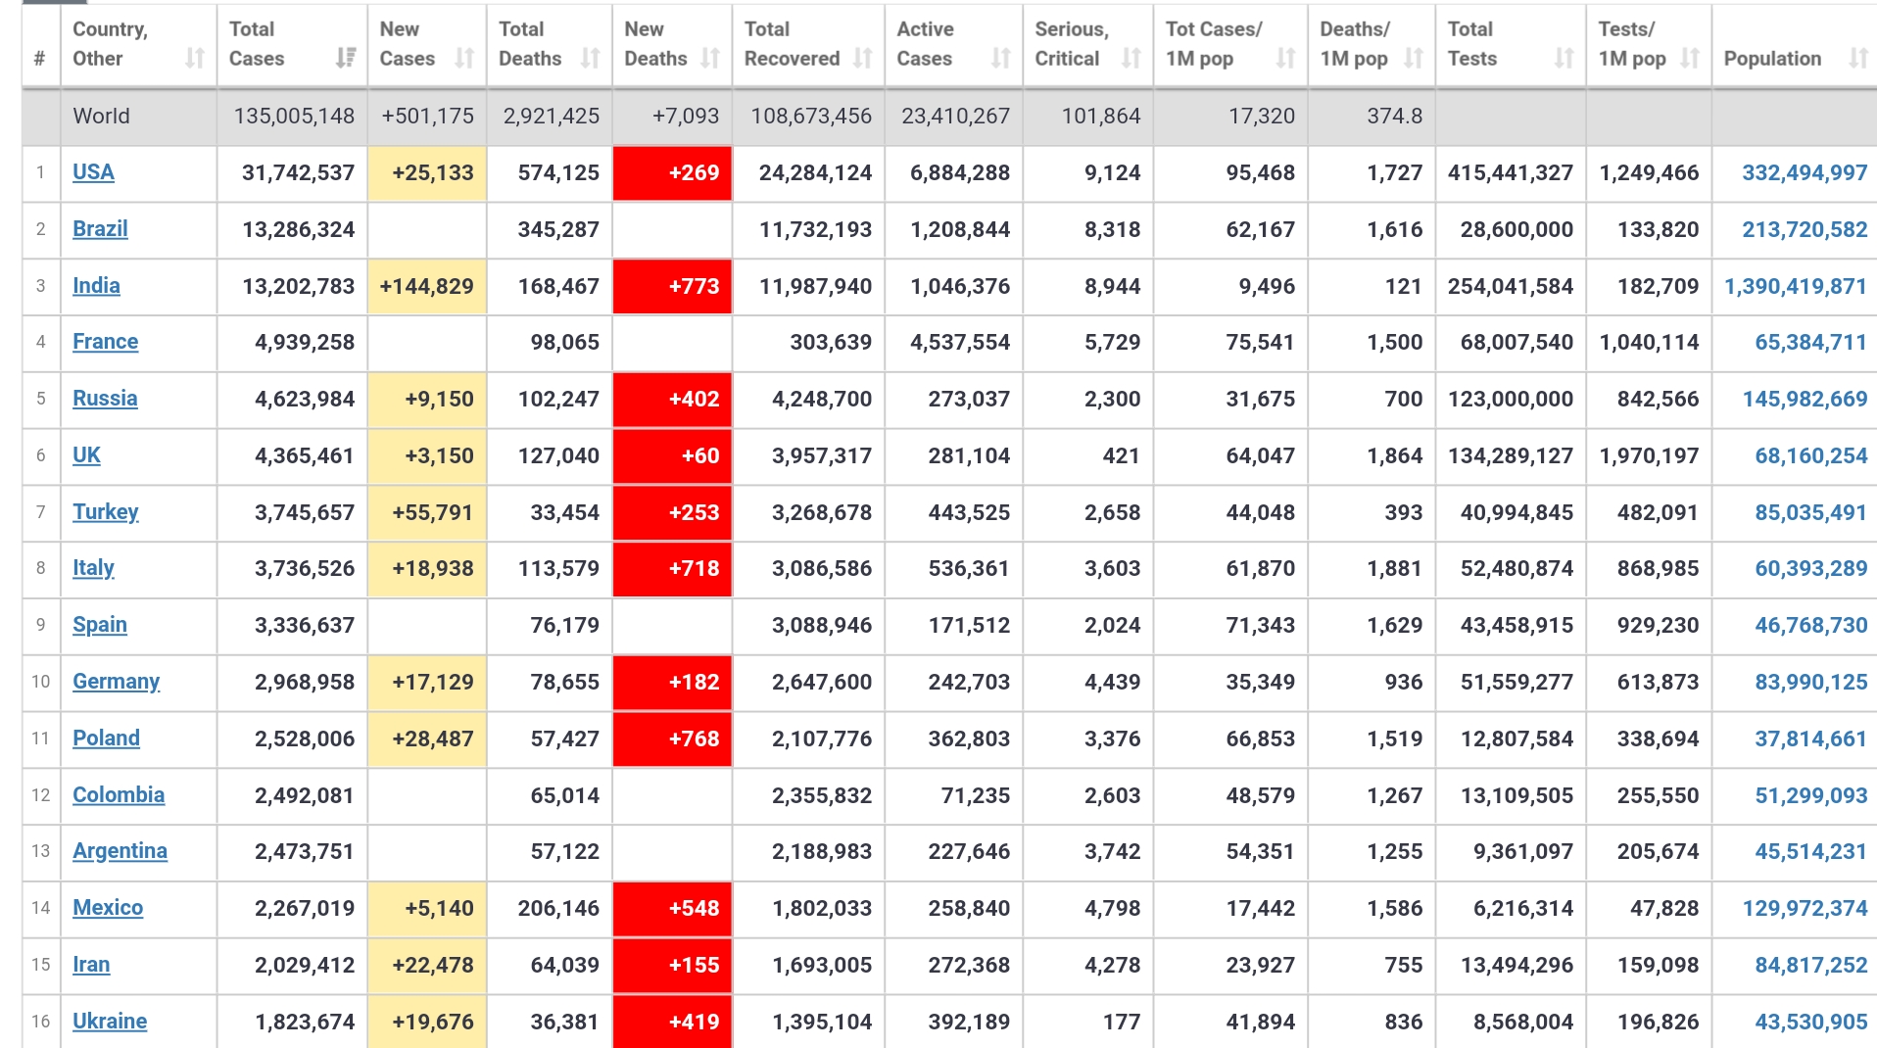
Task: Open Colombia country link
Action: (x=119, y=795)
